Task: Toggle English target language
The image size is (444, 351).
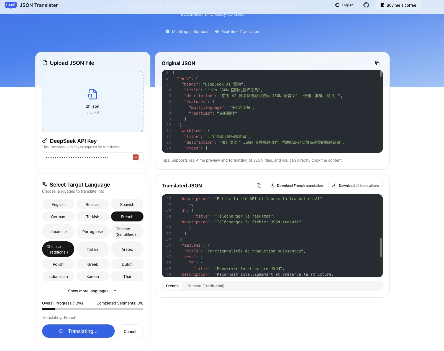Action: (x=58, y=204)
